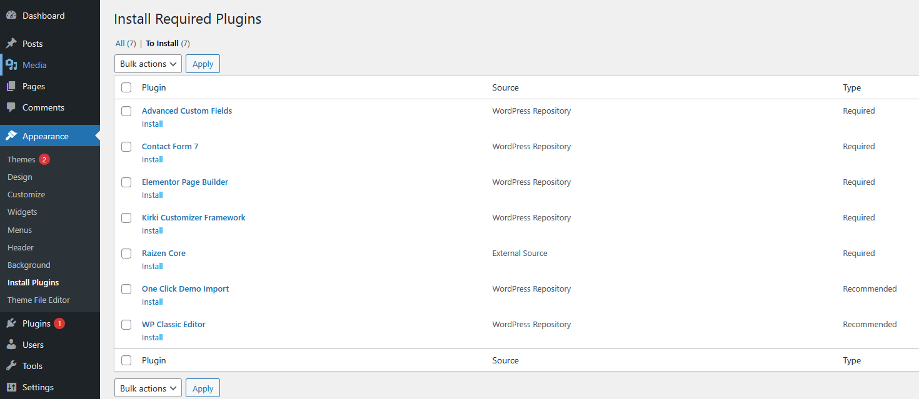
Task: Tick the Raizen Core plugin checkbox
Action: 126,254
